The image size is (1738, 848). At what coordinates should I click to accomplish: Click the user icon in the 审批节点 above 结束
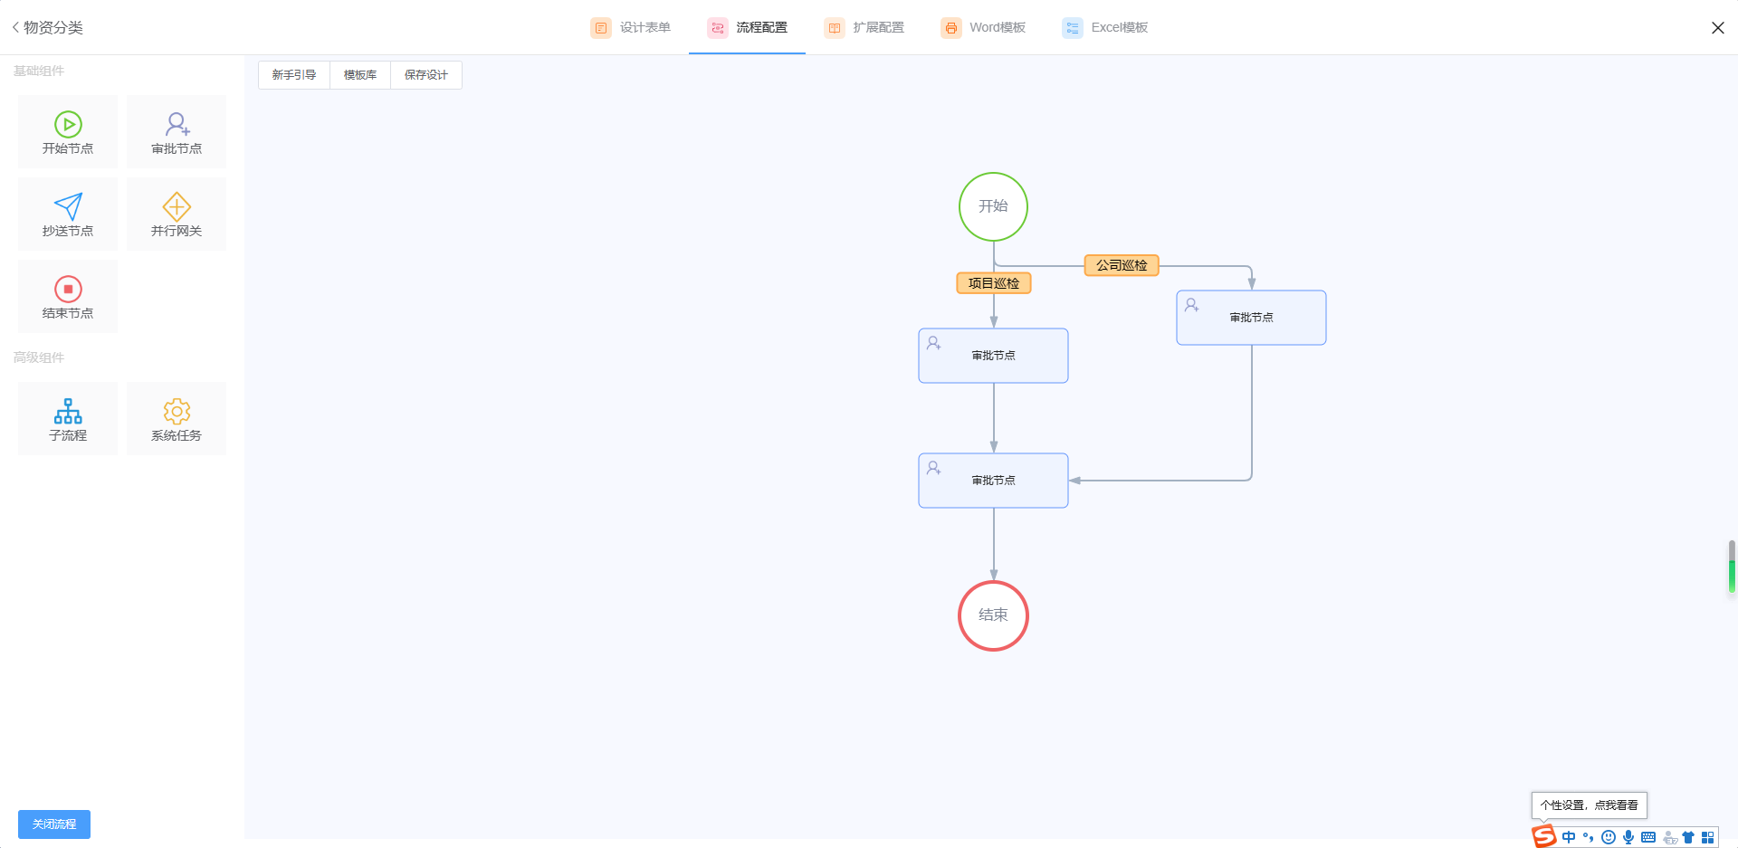pyautogui.click(x=934, y=468)
